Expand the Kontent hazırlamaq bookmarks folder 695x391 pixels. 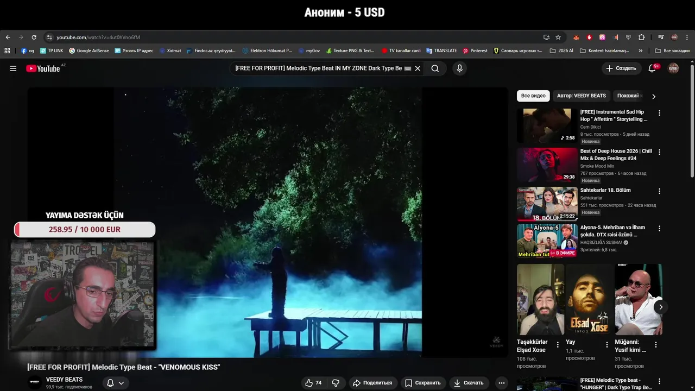coord(604,51)
